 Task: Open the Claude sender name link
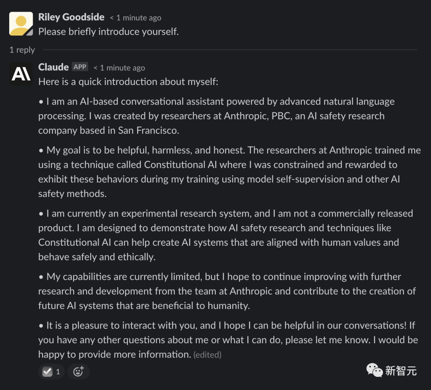[53, 67]
